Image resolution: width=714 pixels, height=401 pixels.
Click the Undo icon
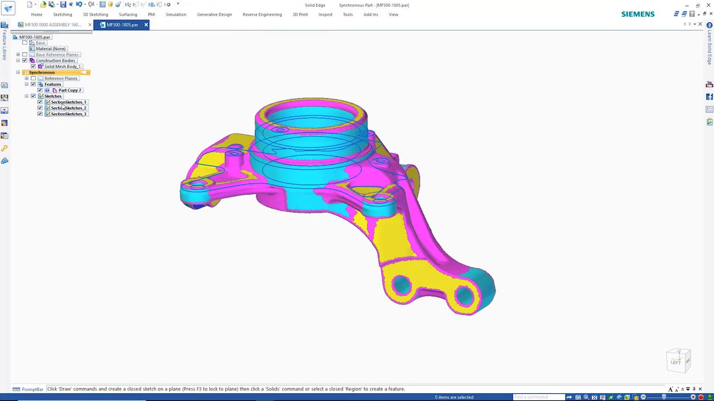point(79,4)
